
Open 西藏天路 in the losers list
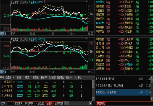pyautogui.click(x=129, y=23)
